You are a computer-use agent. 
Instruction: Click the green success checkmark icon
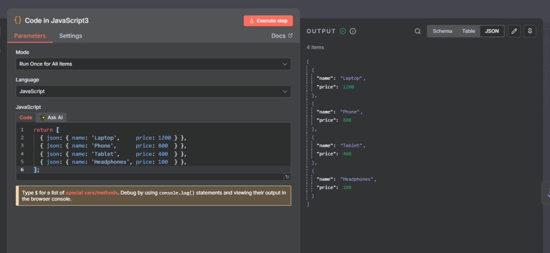(x=343, y=31)
